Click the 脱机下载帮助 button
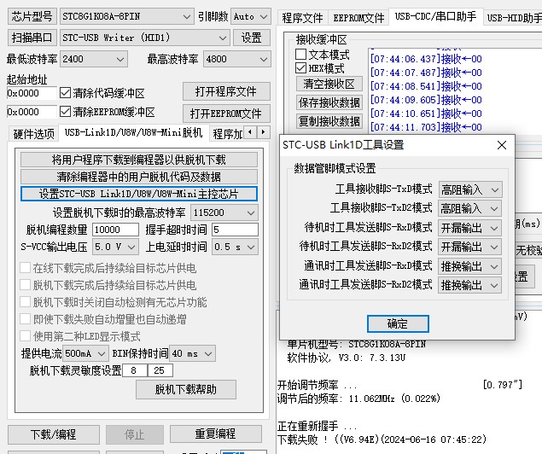542x454 pixels. click(186, 389)
